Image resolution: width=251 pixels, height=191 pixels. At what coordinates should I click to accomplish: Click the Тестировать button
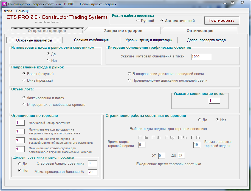222,21
